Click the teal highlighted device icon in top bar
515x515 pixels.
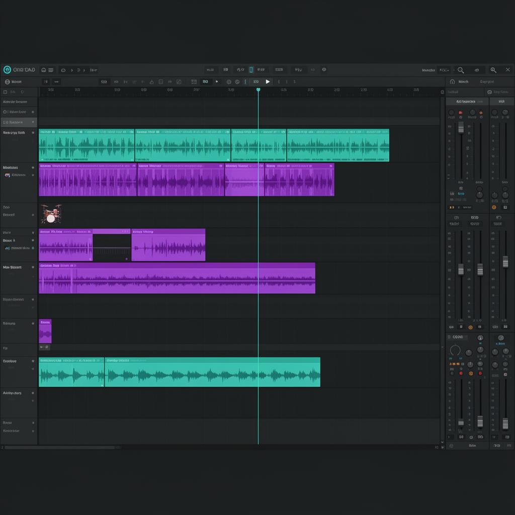click(251, 69)
